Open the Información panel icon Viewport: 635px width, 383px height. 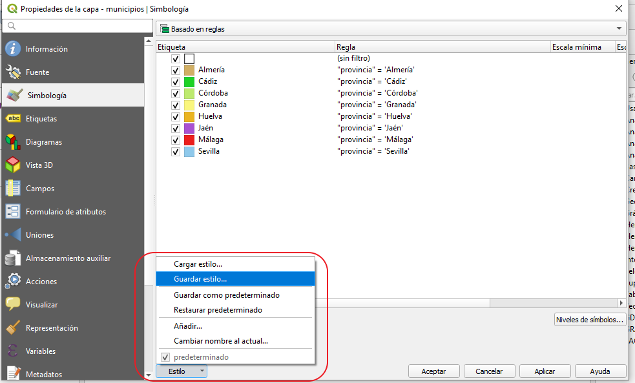pos(13,48)
